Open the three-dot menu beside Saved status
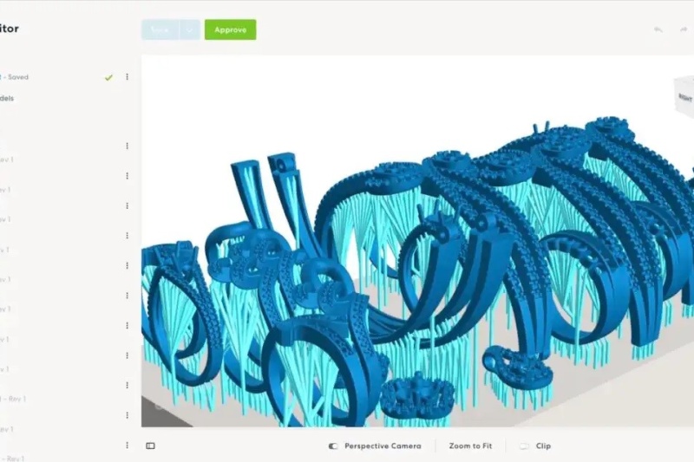Screen dimensions: 694x462 tap(127, 77)
